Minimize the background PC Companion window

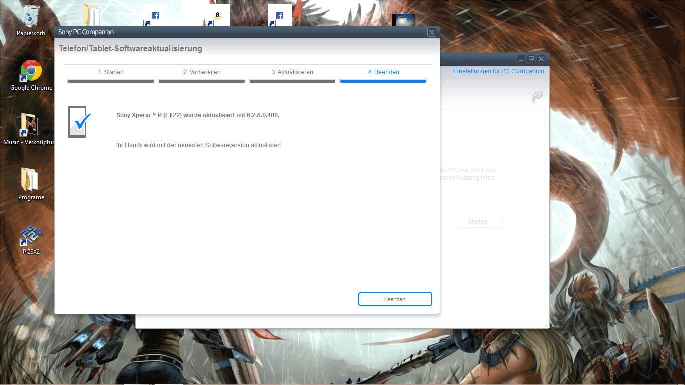(521, 59)
